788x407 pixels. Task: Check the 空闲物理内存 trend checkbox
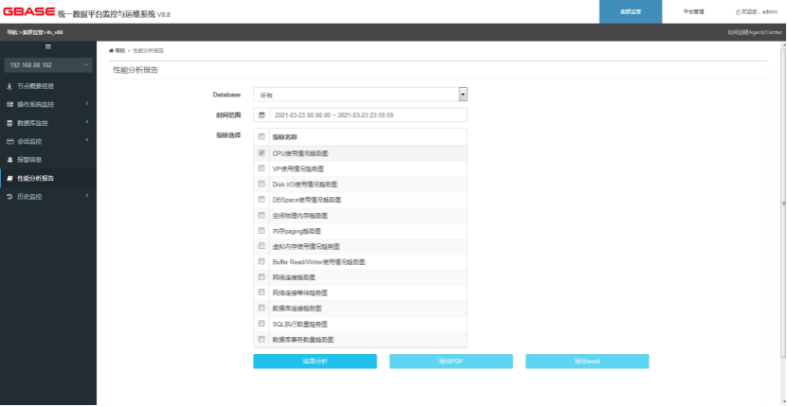point(261,215)
